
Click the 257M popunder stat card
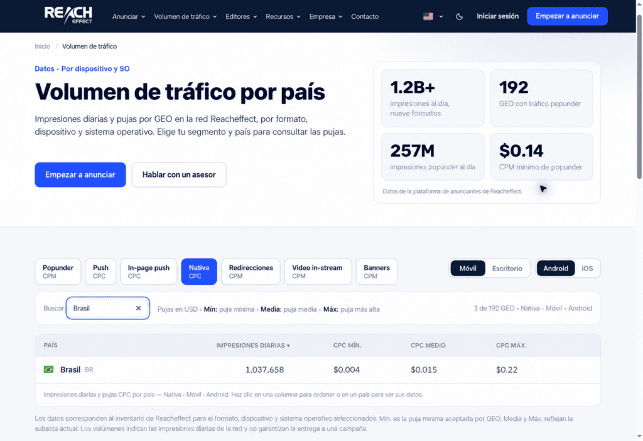pos(433,157)
